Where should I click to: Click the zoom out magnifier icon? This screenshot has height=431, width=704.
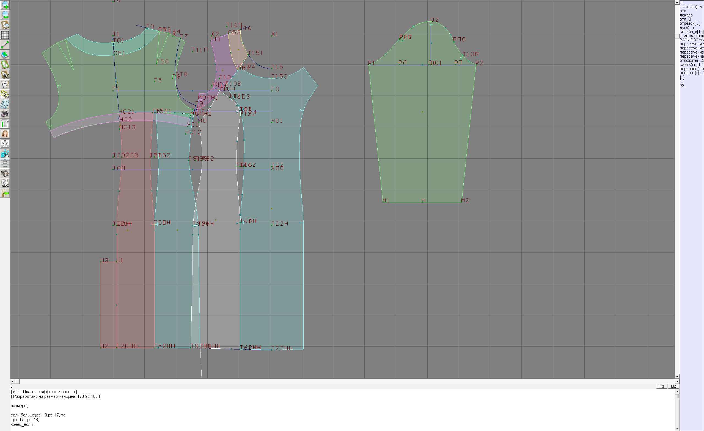5,15
